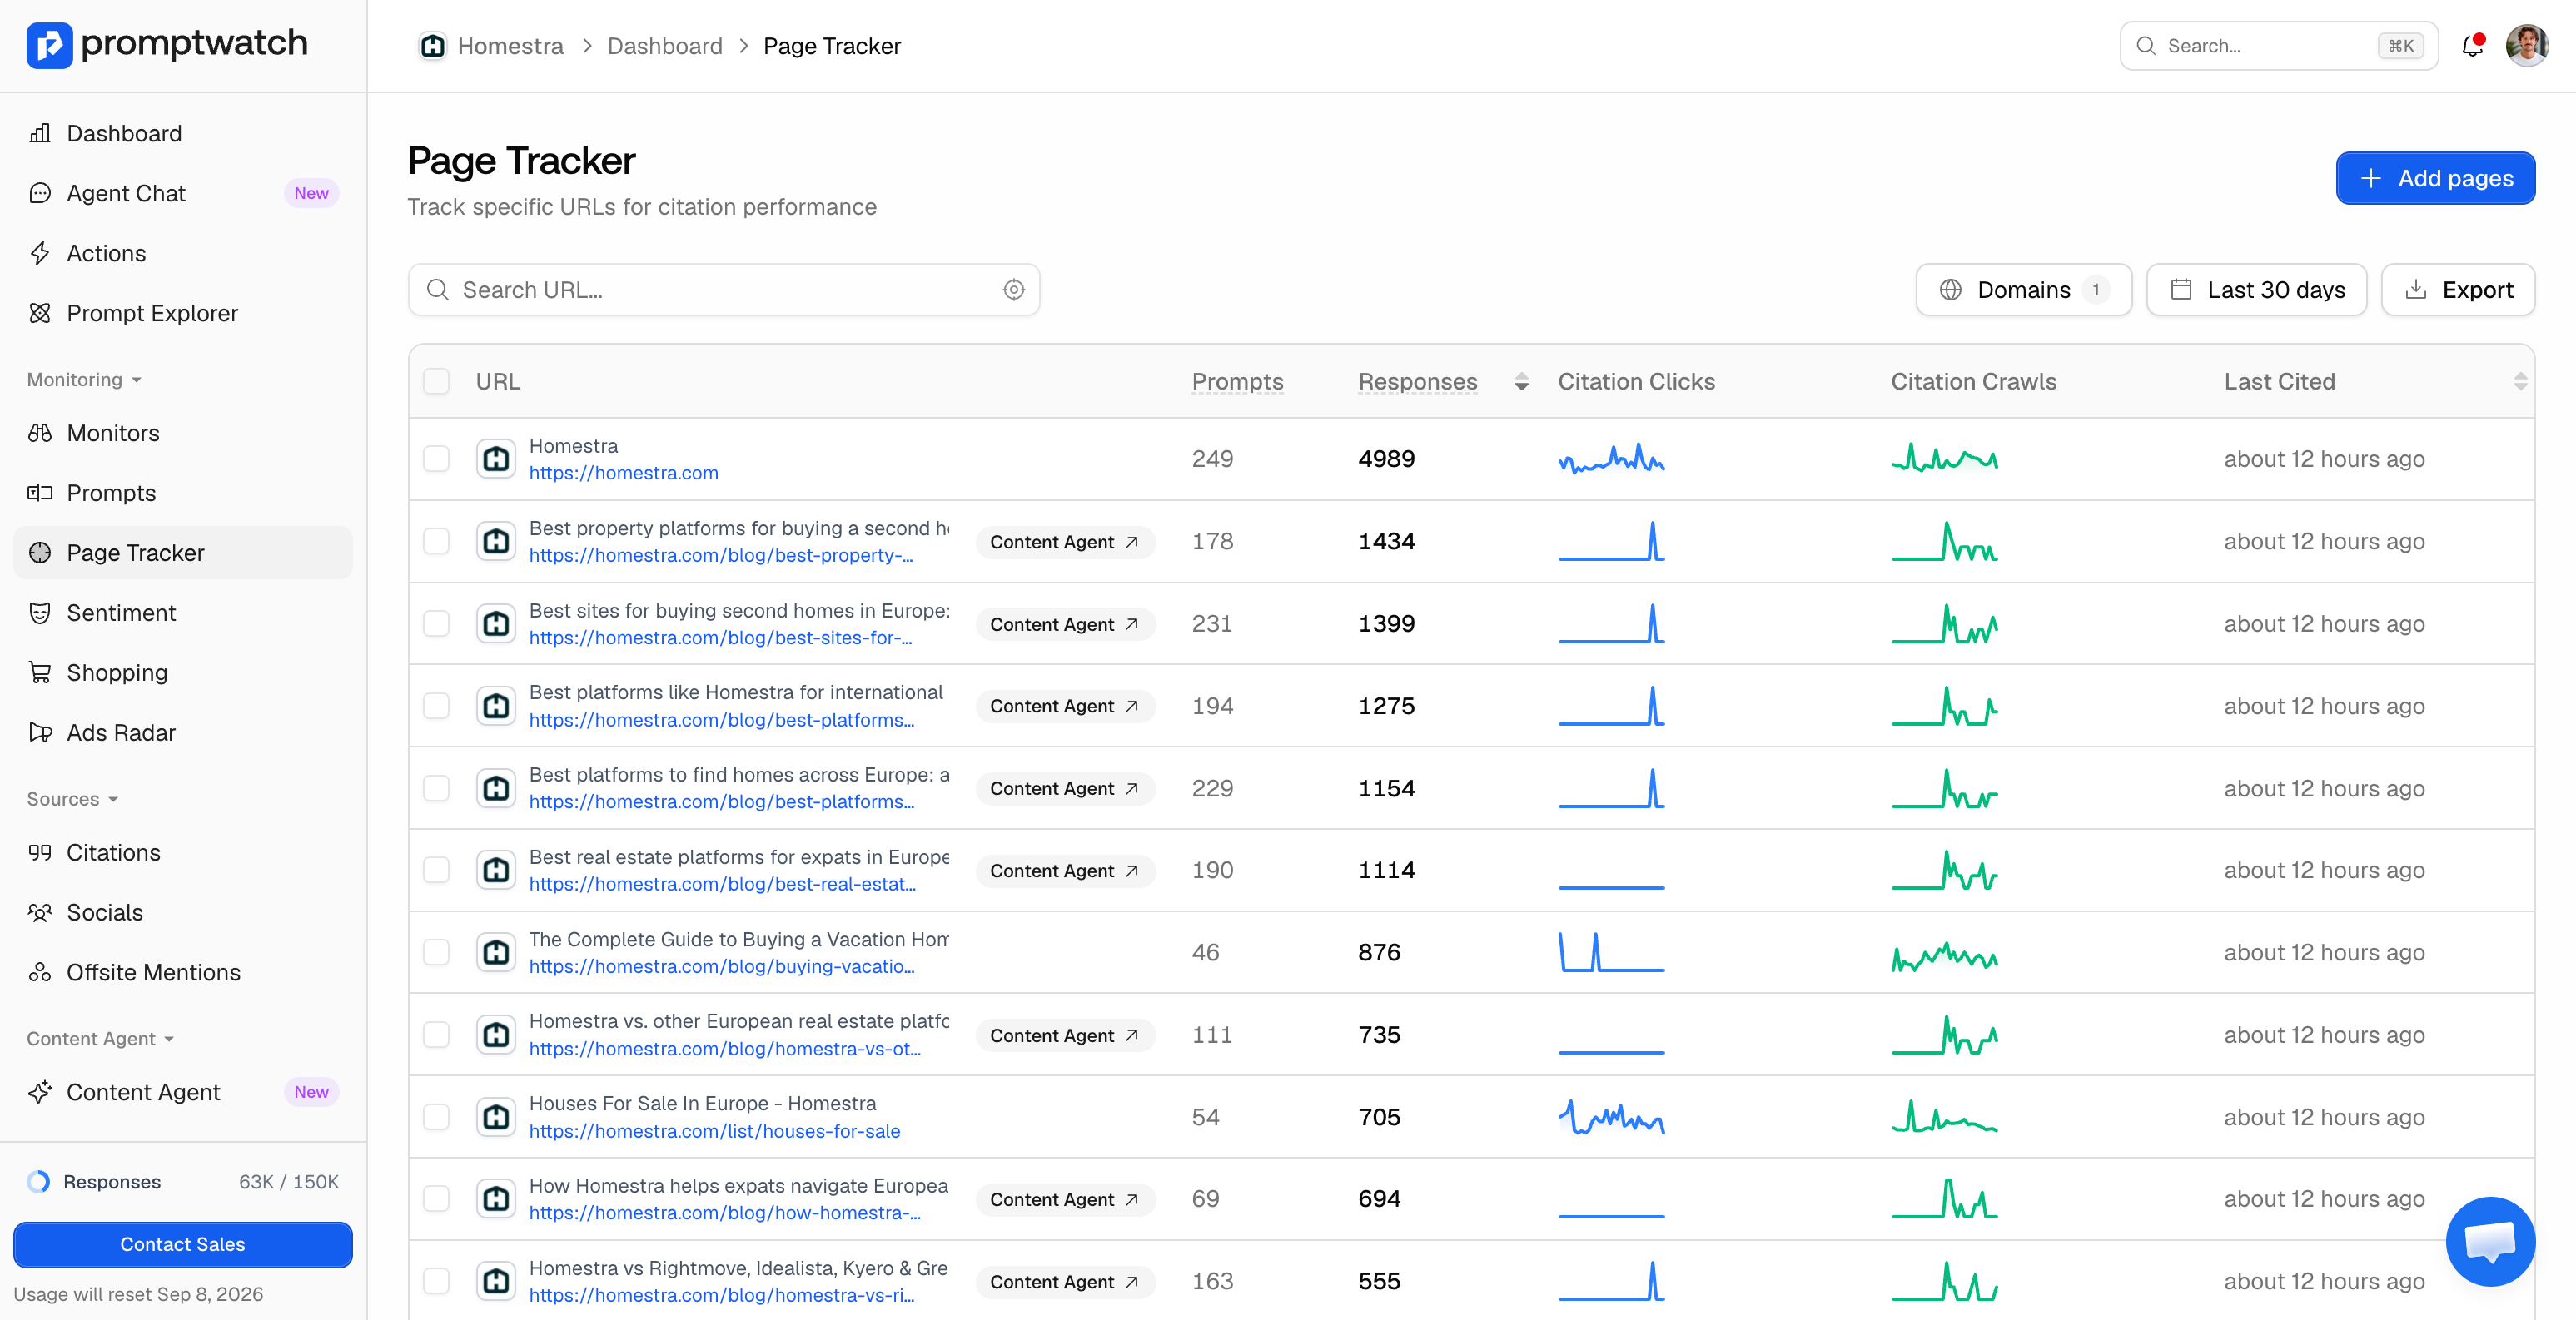Check the Homestra homepage row checkbox
Screen dimensions: 2576x1320
pos(436,459)
